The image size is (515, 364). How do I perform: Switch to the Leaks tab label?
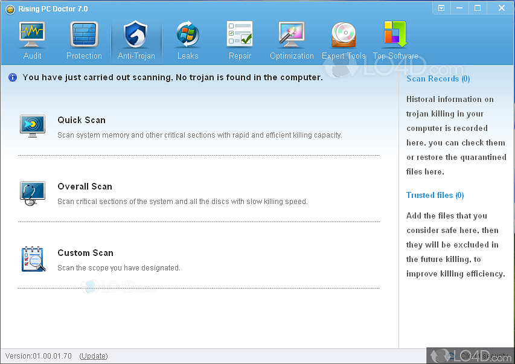(188, 56)
